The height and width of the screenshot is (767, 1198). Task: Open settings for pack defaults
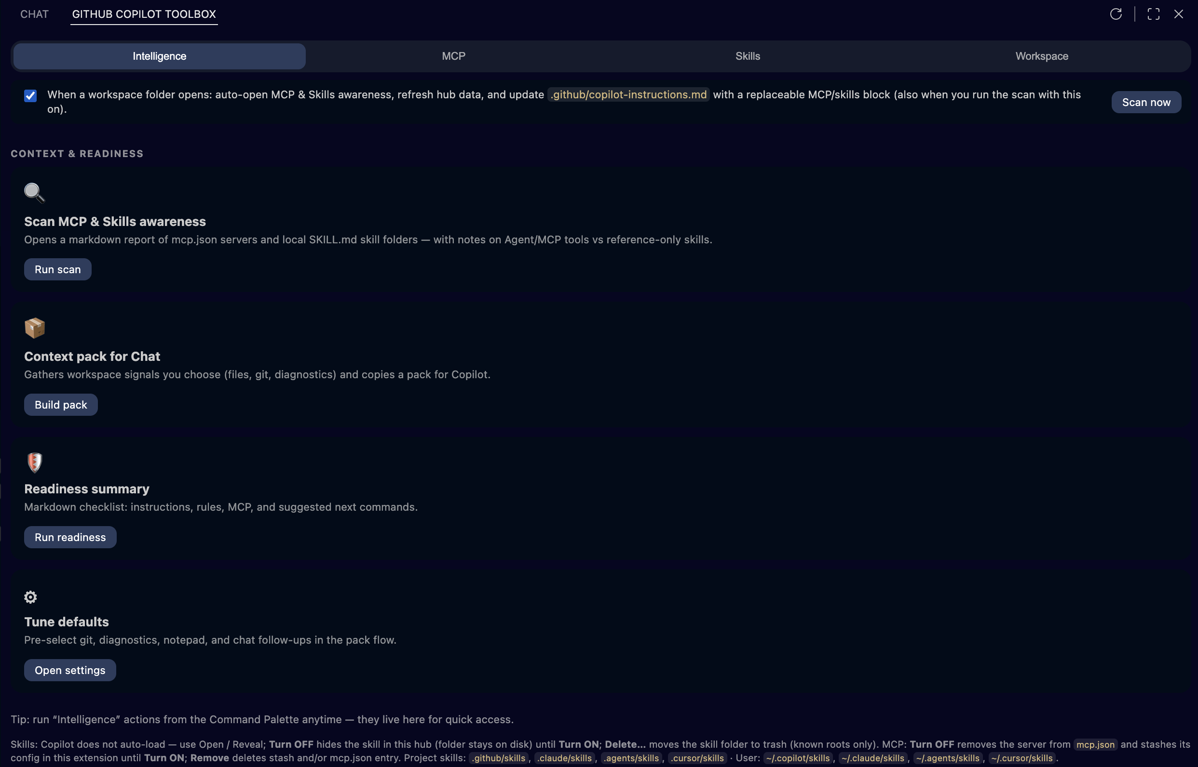click(70, 670)
